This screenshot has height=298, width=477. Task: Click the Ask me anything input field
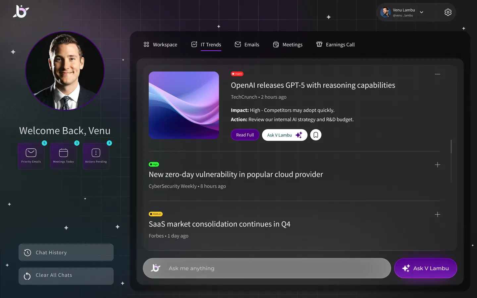click(267, 268)
